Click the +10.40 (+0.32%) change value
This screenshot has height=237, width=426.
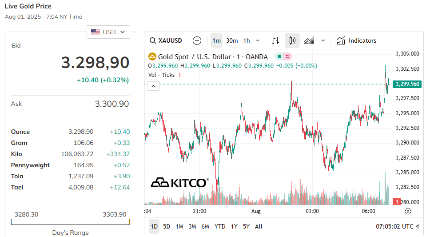point(103,80)
